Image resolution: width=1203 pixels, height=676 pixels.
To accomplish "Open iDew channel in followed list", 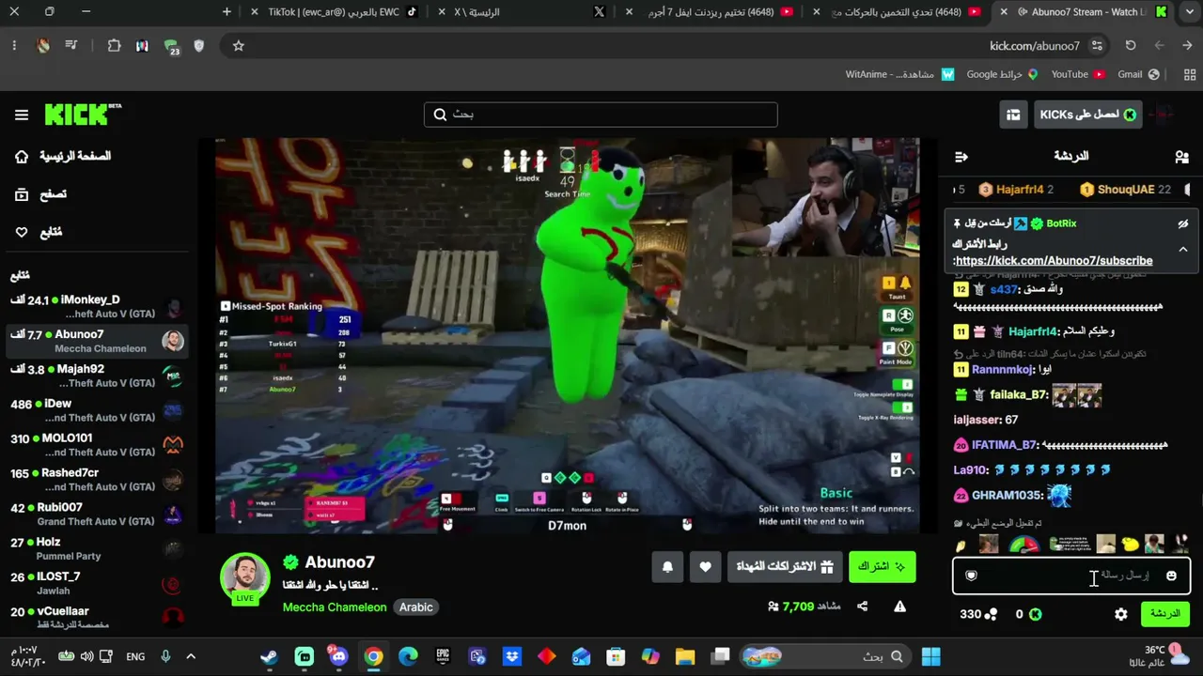I will 98,410.
